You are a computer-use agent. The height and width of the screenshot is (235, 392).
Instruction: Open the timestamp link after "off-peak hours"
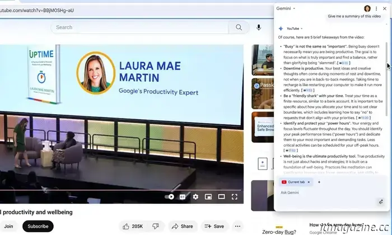point(291,151)
